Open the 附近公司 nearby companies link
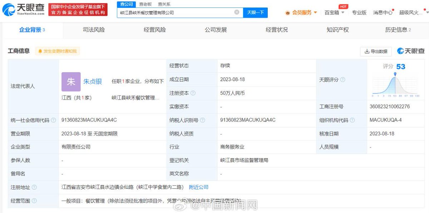This screenshot has width=429, height=213. pos(198,187)
